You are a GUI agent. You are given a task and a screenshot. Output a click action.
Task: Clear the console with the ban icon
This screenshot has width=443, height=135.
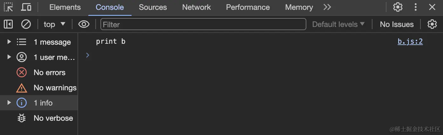pos(26,24)
